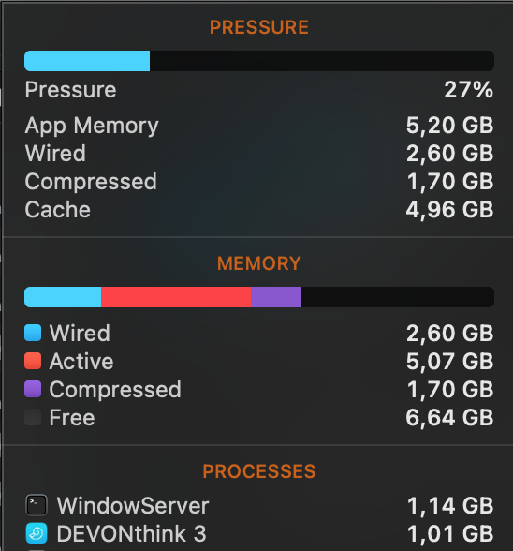Click the PRESSURE section header
Screen dimensions: 513x551
(x=259, y=27)
